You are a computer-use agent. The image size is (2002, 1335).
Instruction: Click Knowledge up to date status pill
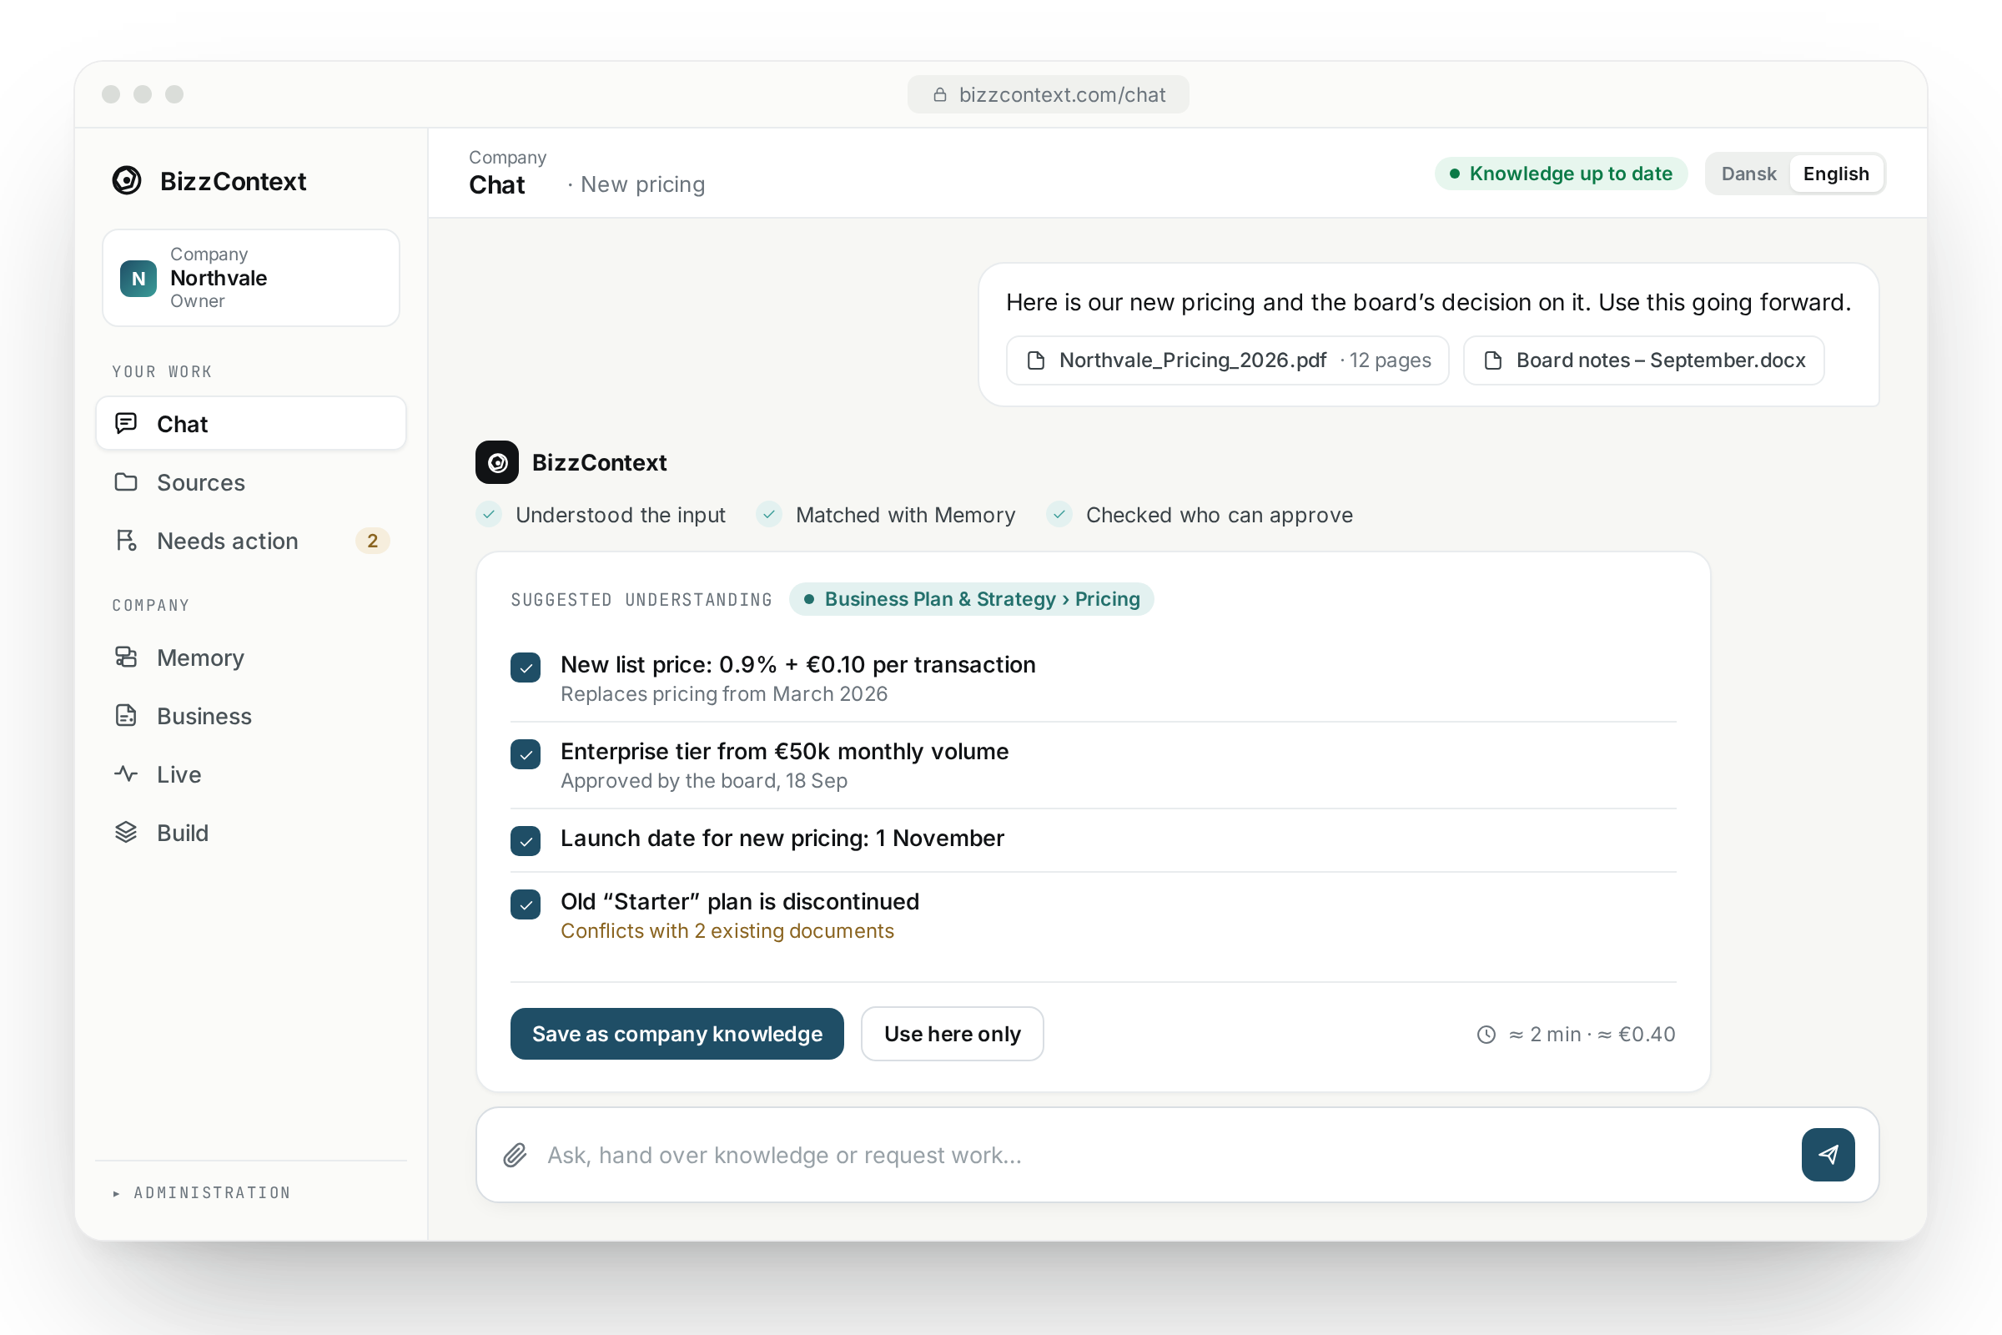(1561, 174)
